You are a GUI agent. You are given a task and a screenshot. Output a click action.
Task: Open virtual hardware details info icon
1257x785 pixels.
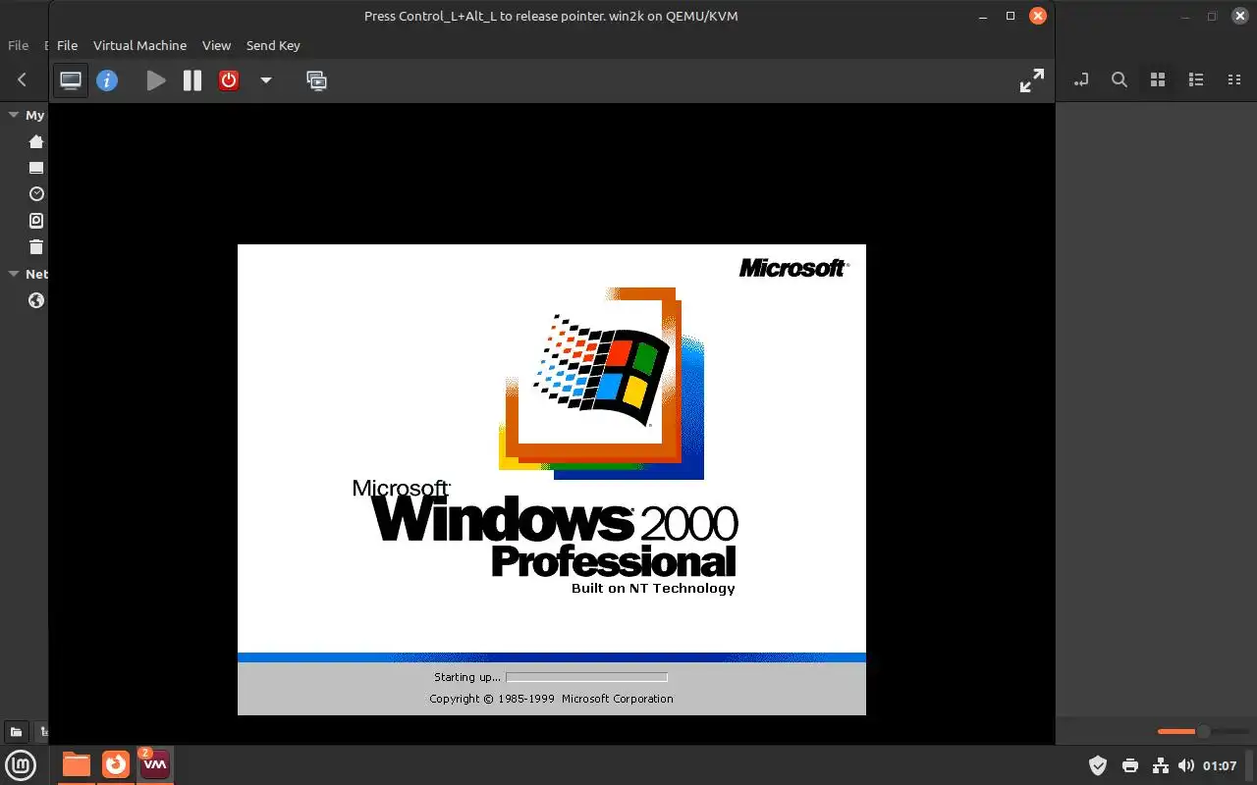click(x=107, y=80)
